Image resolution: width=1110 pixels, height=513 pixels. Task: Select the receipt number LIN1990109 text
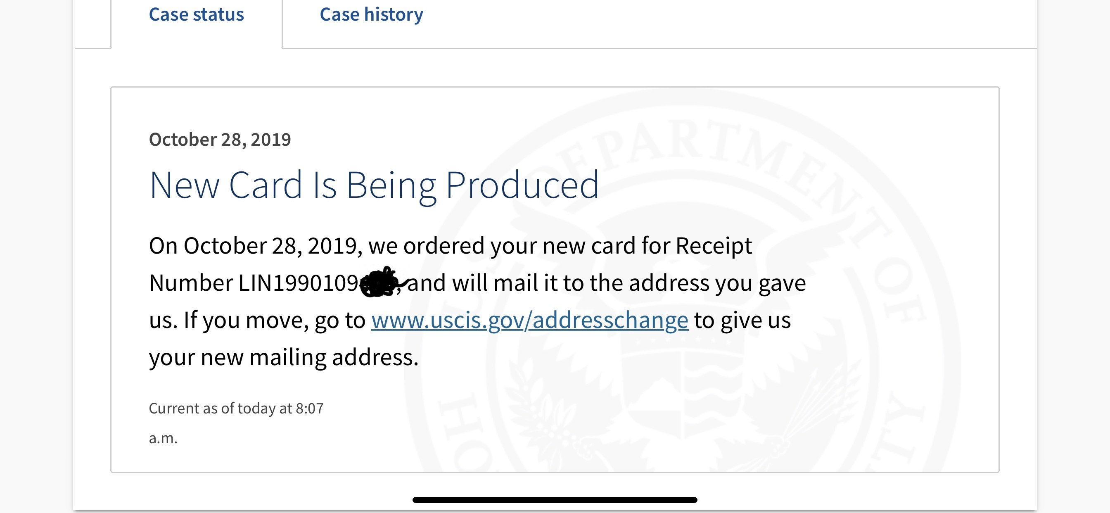coord(298,283)
